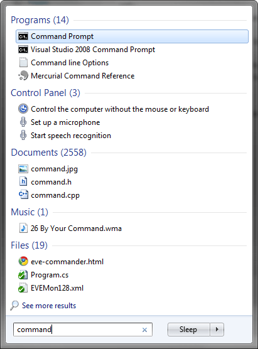Select Start speech recognition entry
This screenshot has height=349, width=258.
point(71,136)
